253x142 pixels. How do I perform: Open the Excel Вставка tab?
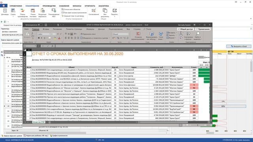[x=46, y=29]
